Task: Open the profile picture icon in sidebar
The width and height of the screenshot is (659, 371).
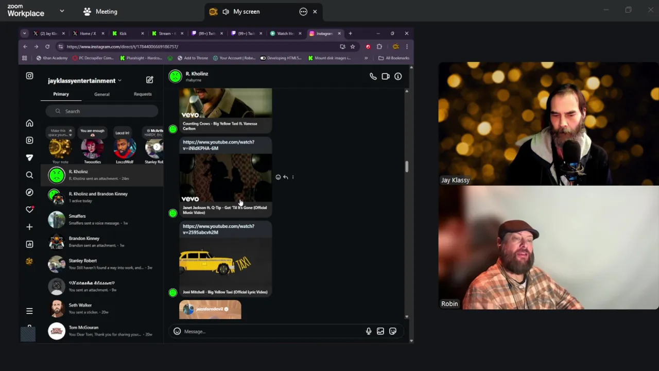Action: 29,261
